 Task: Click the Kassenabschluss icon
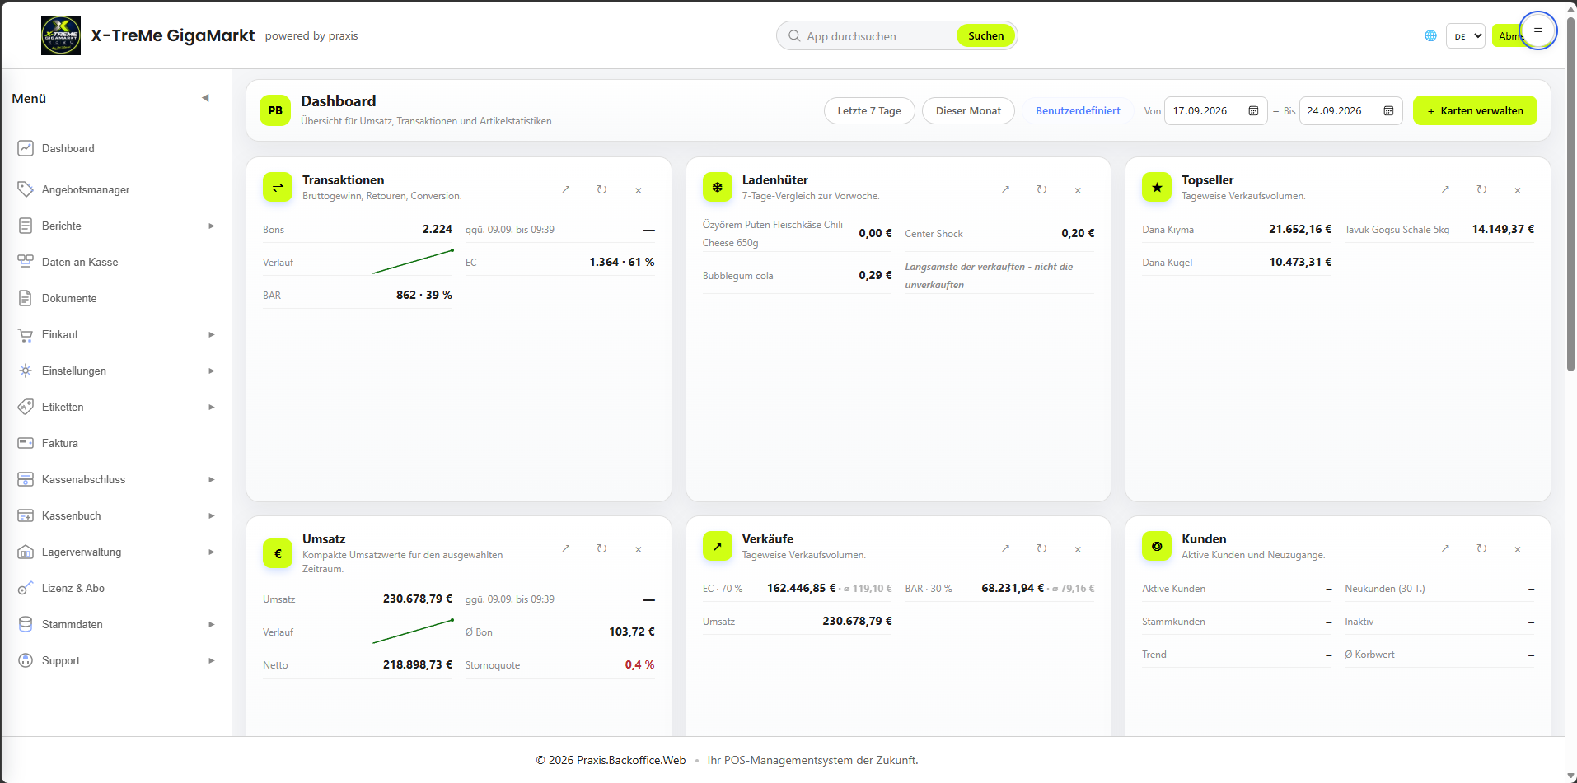[x=26, y=479]
